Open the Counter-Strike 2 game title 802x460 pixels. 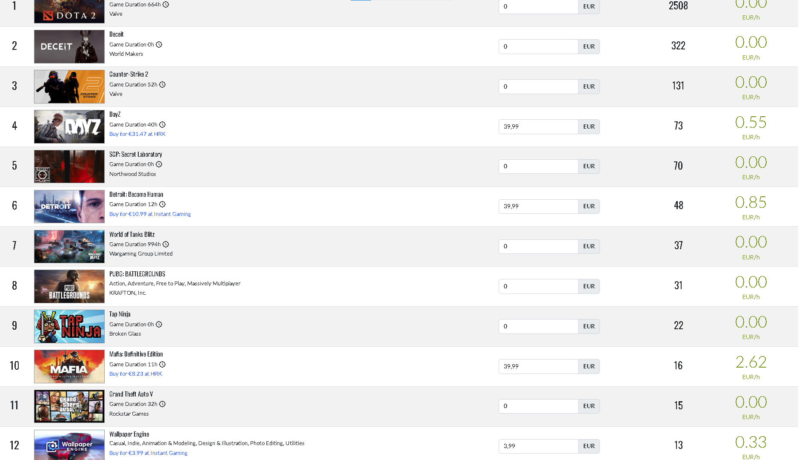coord(129,75)
